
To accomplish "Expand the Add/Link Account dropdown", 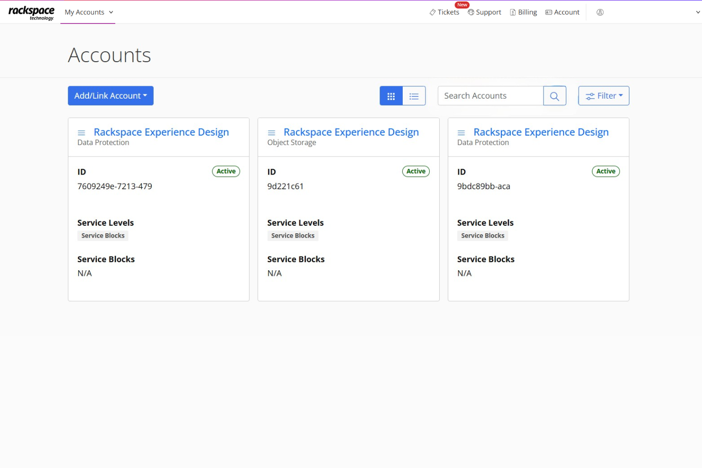I will pos(111,95).
